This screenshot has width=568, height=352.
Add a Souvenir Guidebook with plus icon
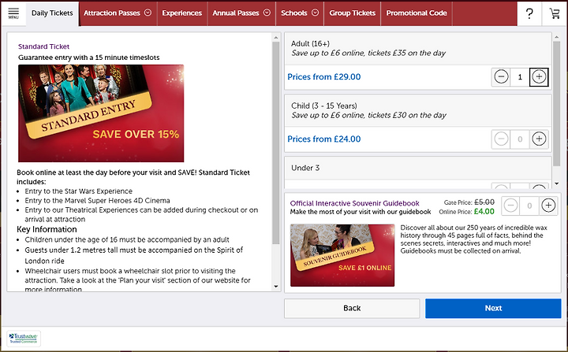pyautogui.click(x=548, y=206)
